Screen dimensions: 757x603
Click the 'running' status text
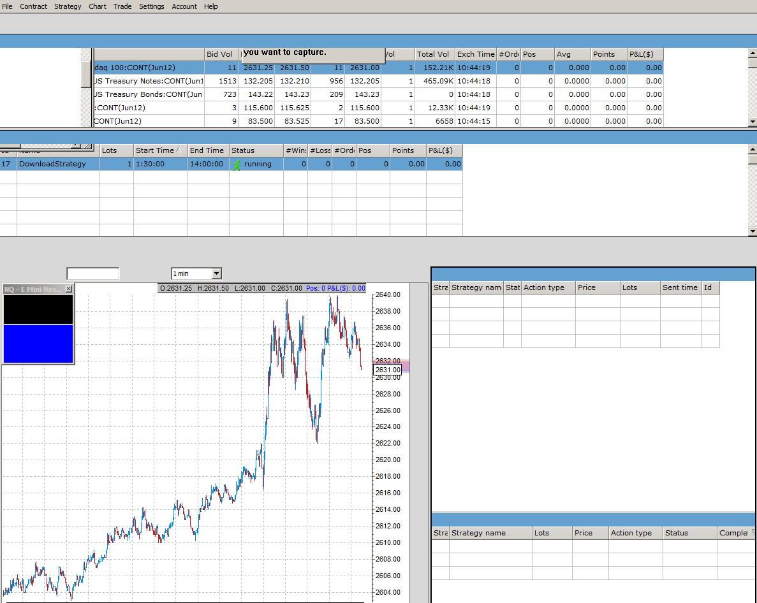pyautogui.click(x=258, y=164)
